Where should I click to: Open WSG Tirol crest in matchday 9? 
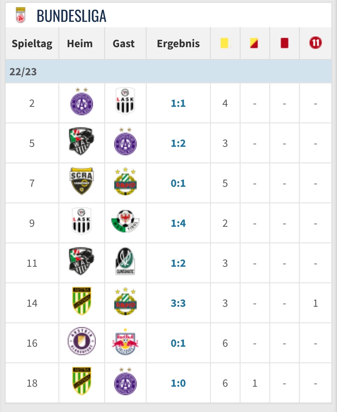pos(125,221)
